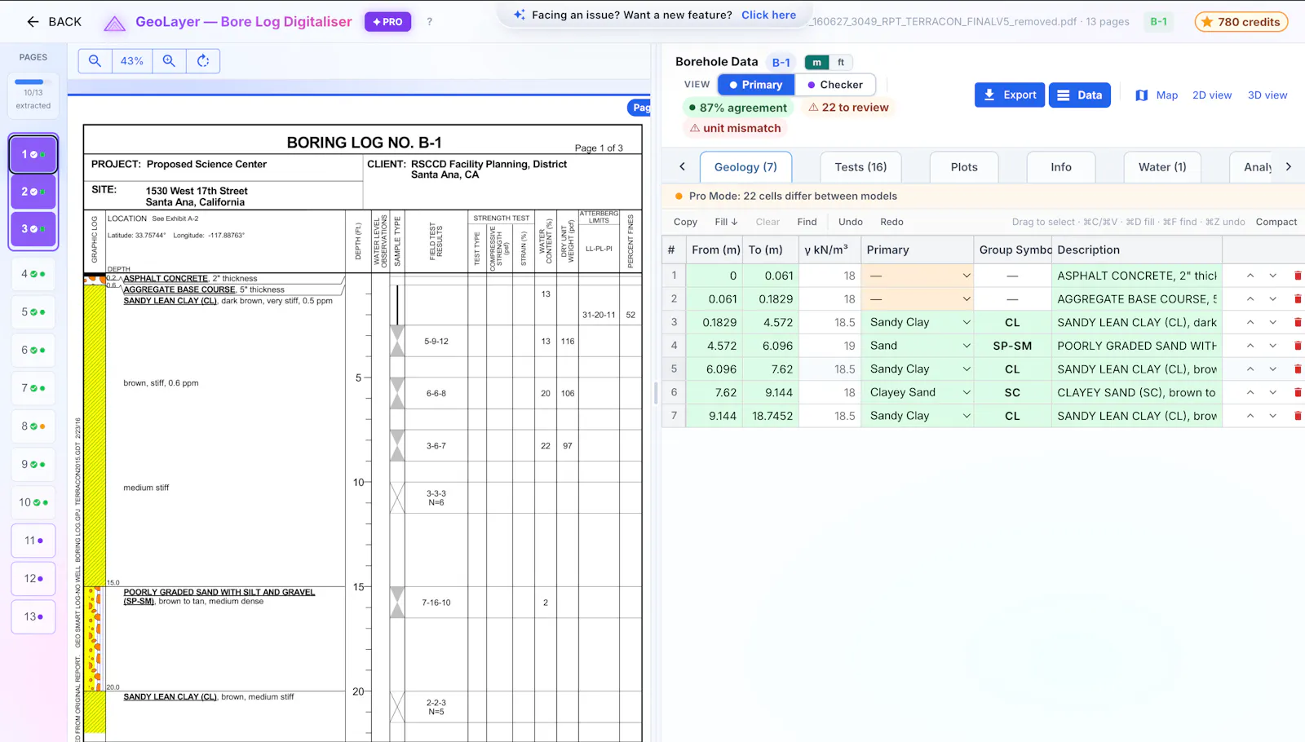This screenshot has width=1305, height=742.
Task: Open the Geology (7) tab
Action: 745,167
